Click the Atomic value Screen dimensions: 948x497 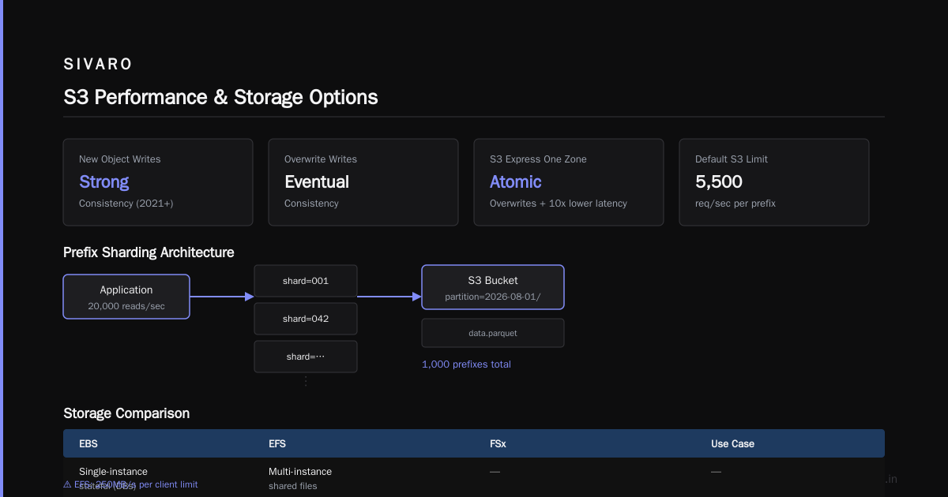tap(515, 181)
